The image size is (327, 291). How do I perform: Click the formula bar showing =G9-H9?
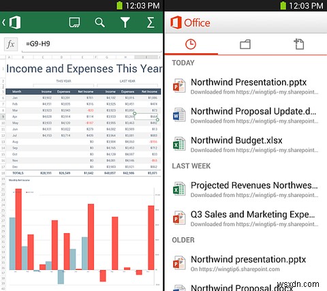pyautogui.click(x=92, y=44)
